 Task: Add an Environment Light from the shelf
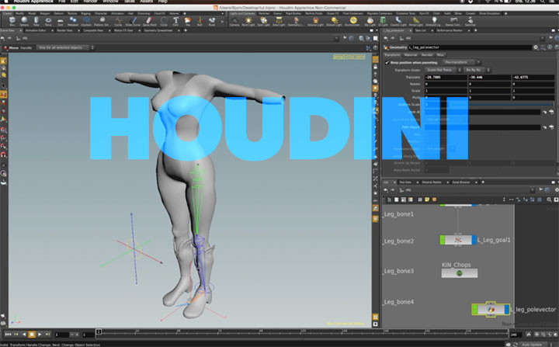pos(353,22)
